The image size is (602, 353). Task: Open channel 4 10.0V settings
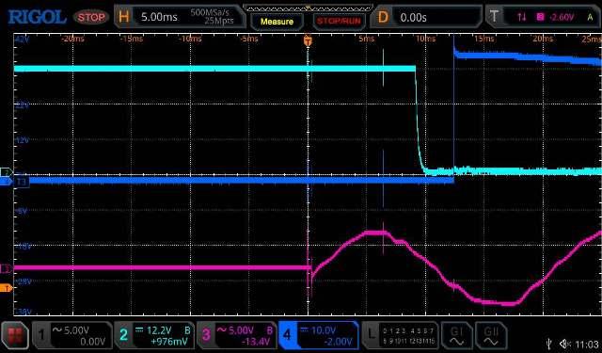coord(319,335)
